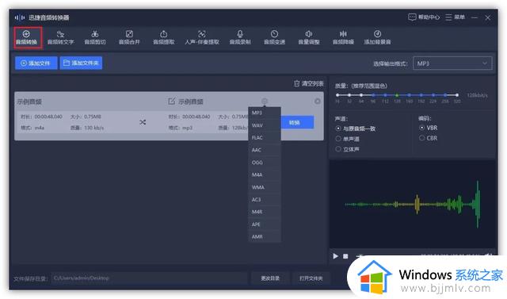Image resolution: width=507 pixels, height=299 pixels.
Task: Minimize the audio converter window
Action: 475,17
